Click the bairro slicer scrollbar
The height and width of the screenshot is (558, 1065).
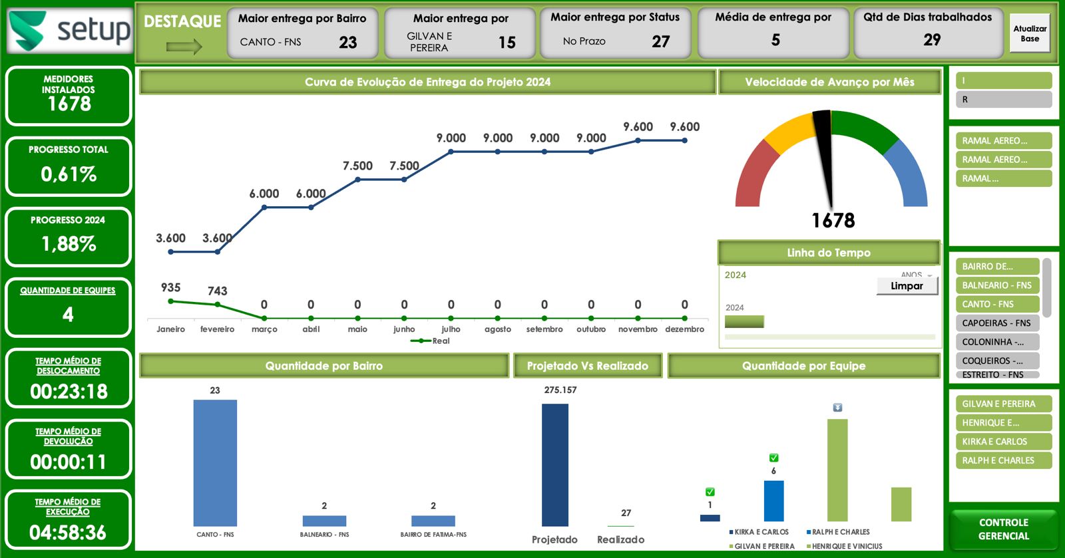point(1046,288)
